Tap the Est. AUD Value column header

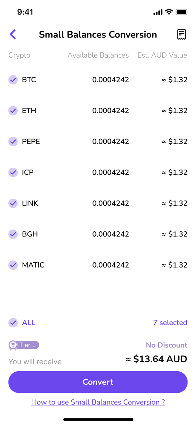click(x=162, y=55)
